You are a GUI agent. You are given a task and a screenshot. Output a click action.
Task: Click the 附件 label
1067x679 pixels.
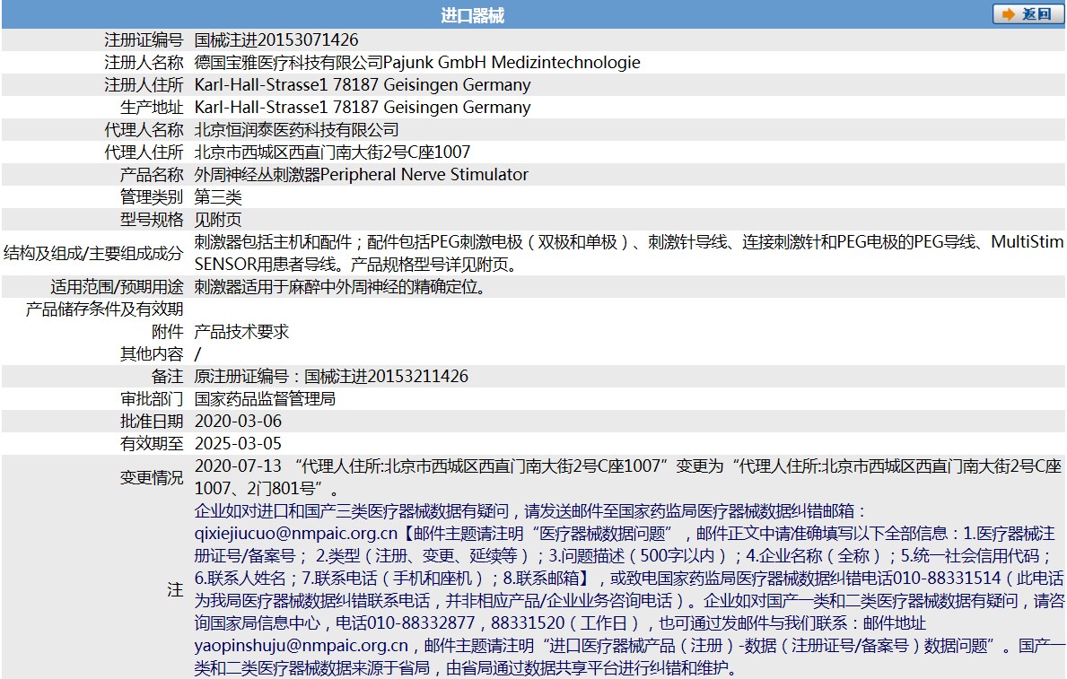pyautogui.click(x=168, y=332)
